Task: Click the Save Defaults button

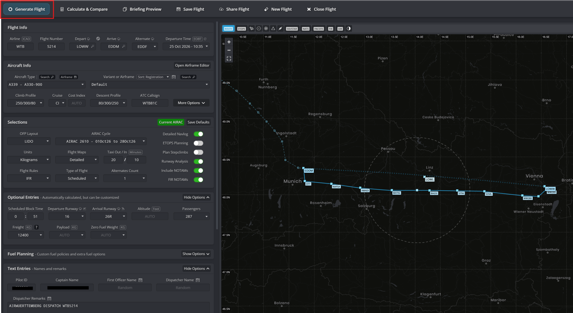Action: click(x=199, y=122)
